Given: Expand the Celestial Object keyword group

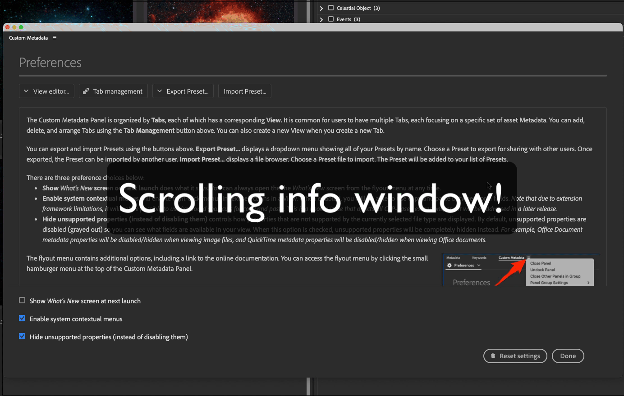Looking at the screenshot, I should (x=321, y=8).
